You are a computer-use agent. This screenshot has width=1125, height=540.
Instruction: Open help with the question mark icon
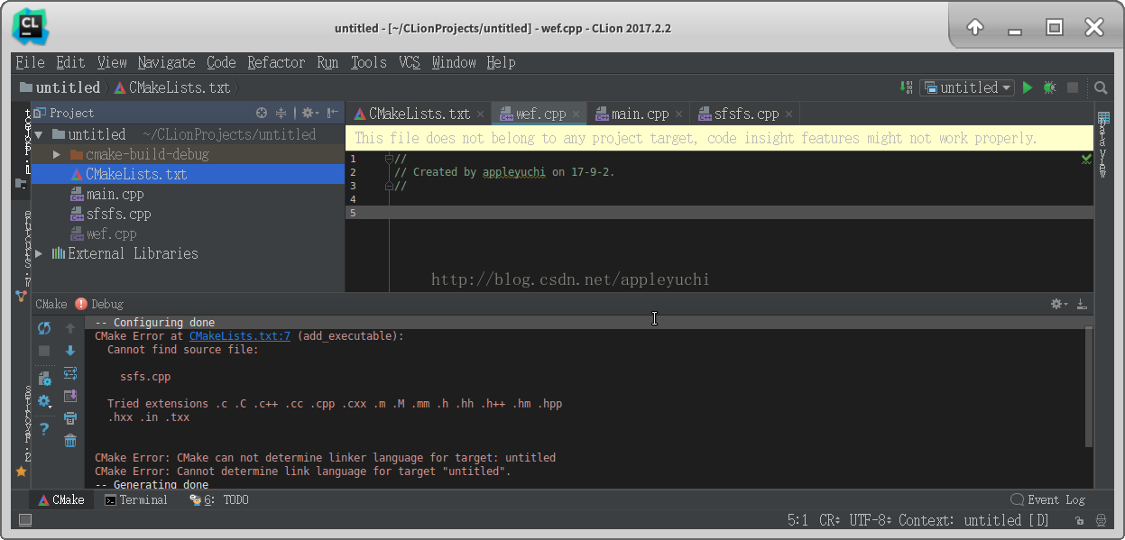(x=44, y=429)
